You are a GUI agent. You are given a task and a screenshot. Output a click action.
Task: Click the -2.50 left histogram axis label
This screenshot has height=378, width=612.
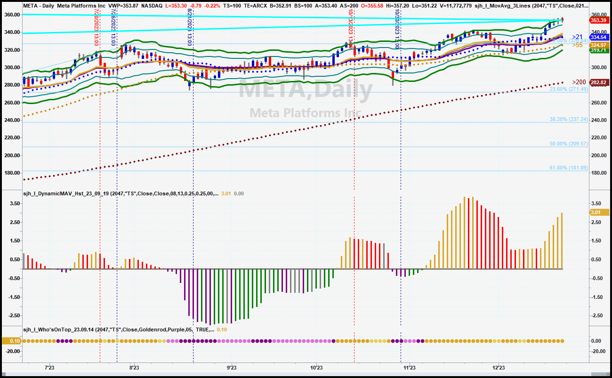click(x=13, y=315)
